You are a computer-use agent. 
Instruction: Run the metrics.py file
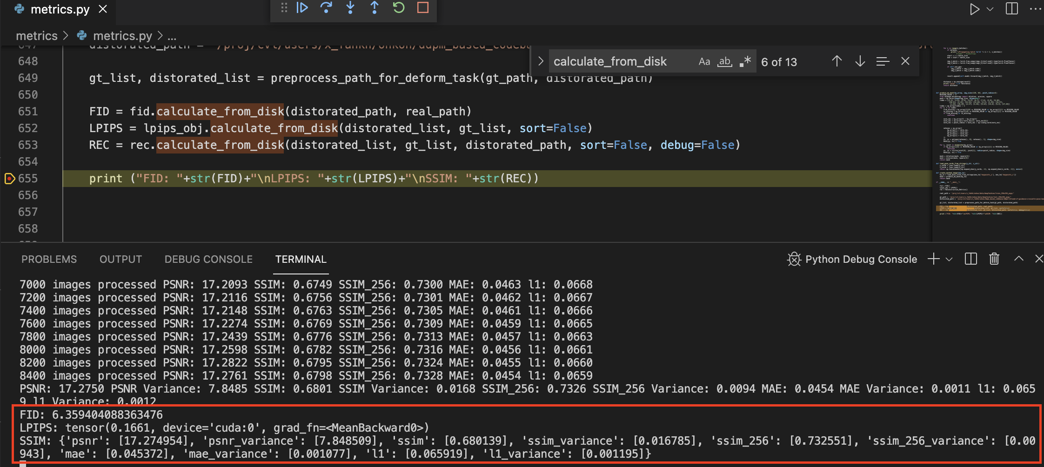[x=976, y=8]
